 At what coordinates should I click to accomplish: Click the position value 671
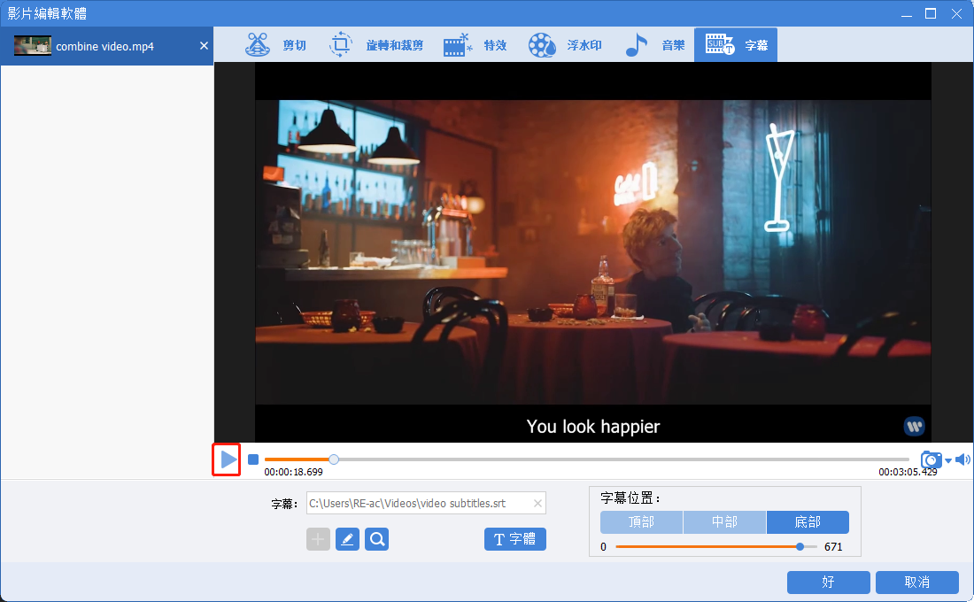click(x=833, y=547)
